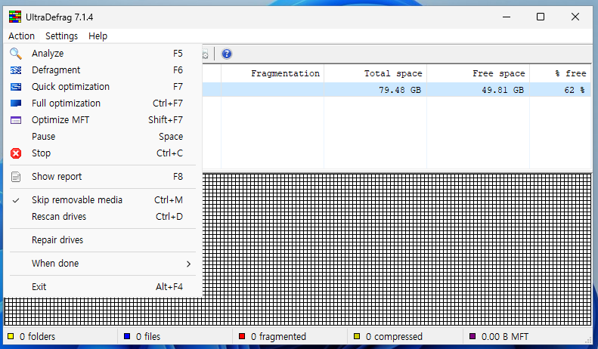Click the 0 compressed status text
The image size is (598, 349).
tap(394, 336)
